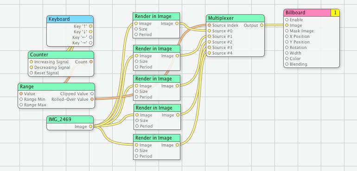Select the Billboard patch title
This screenshot has width=357, height=171.
[307, 13]
